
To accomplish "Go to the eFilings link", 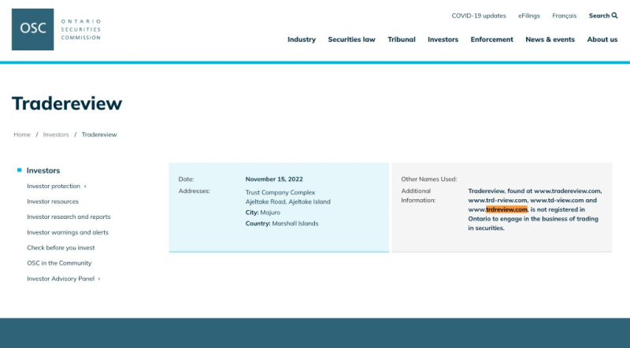I will (528, 16).
